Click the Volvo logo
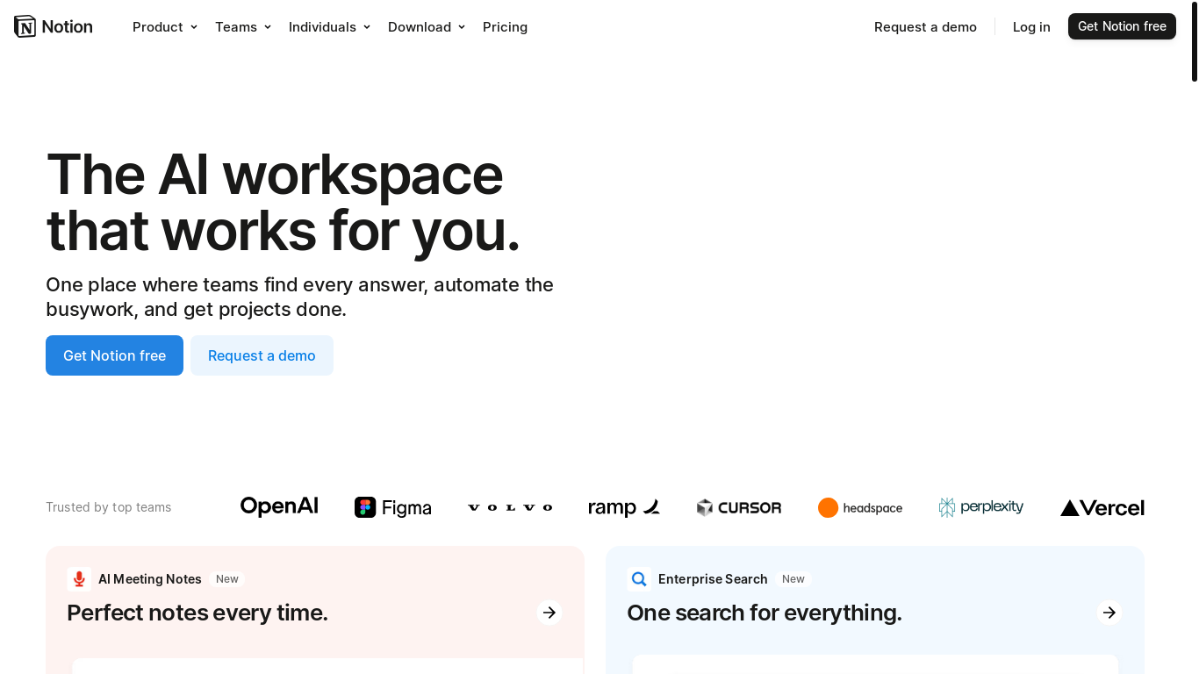This screenshot has height=674, width=1199. click(x=510, y=507)
